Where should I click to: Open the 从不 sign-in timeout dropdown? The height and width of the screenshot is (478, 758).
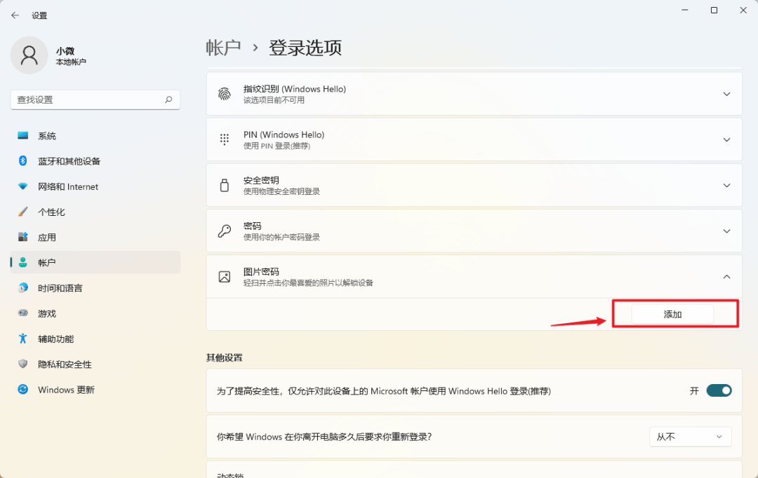tap(690, 437)
